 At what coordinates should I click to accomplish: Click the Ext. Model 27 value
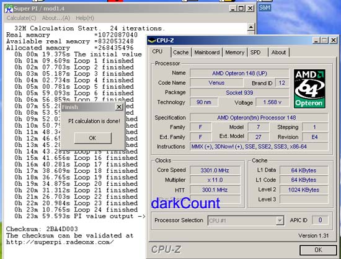(x=258, y=137)
